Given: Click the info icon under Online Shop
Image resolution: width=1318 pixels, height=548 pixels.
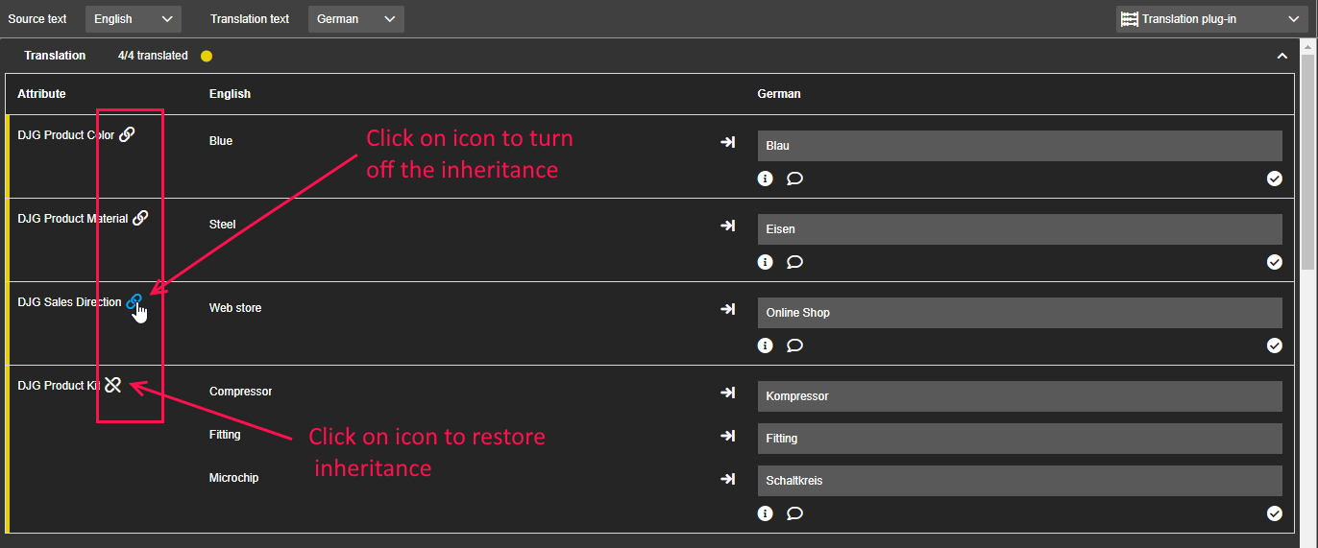Looking at the screenshot, I should pos(766,345).
